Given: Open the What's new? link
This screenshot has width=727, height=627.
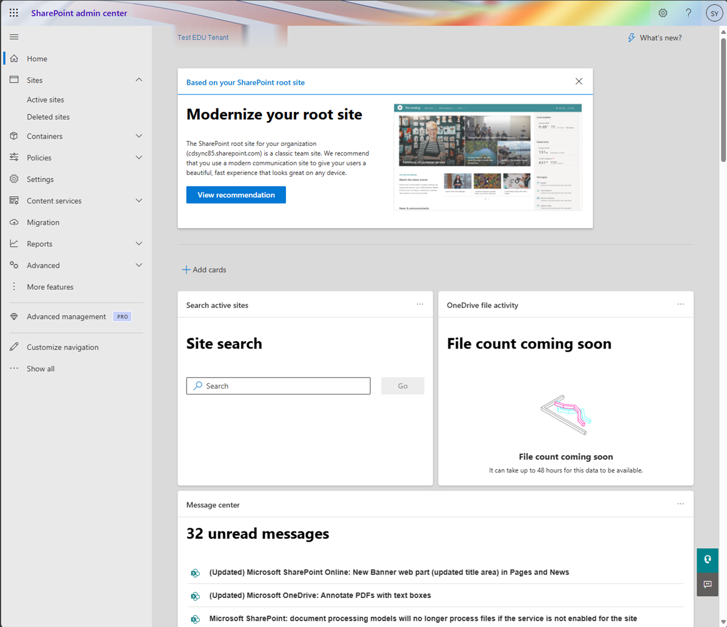Looking at the screenshot, I should click(660, 38).
